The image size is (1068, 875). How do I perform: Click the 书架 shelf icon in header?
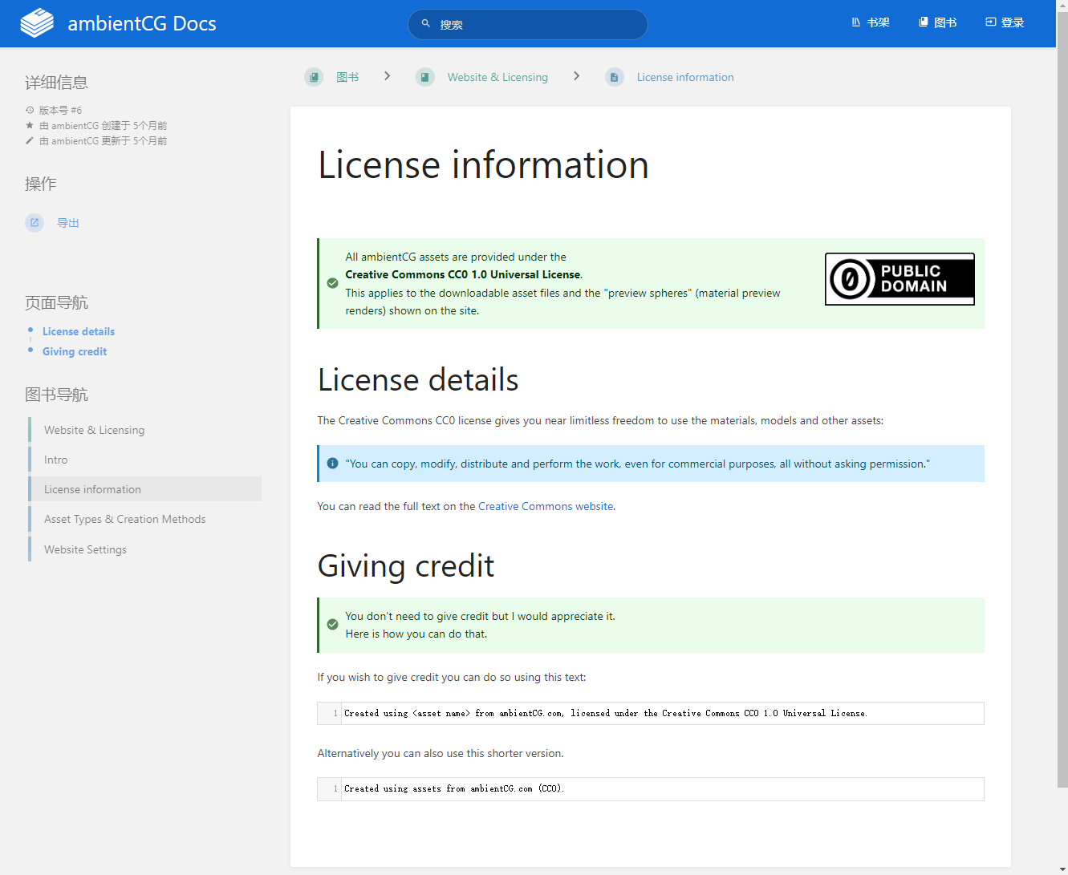point(856,22)
